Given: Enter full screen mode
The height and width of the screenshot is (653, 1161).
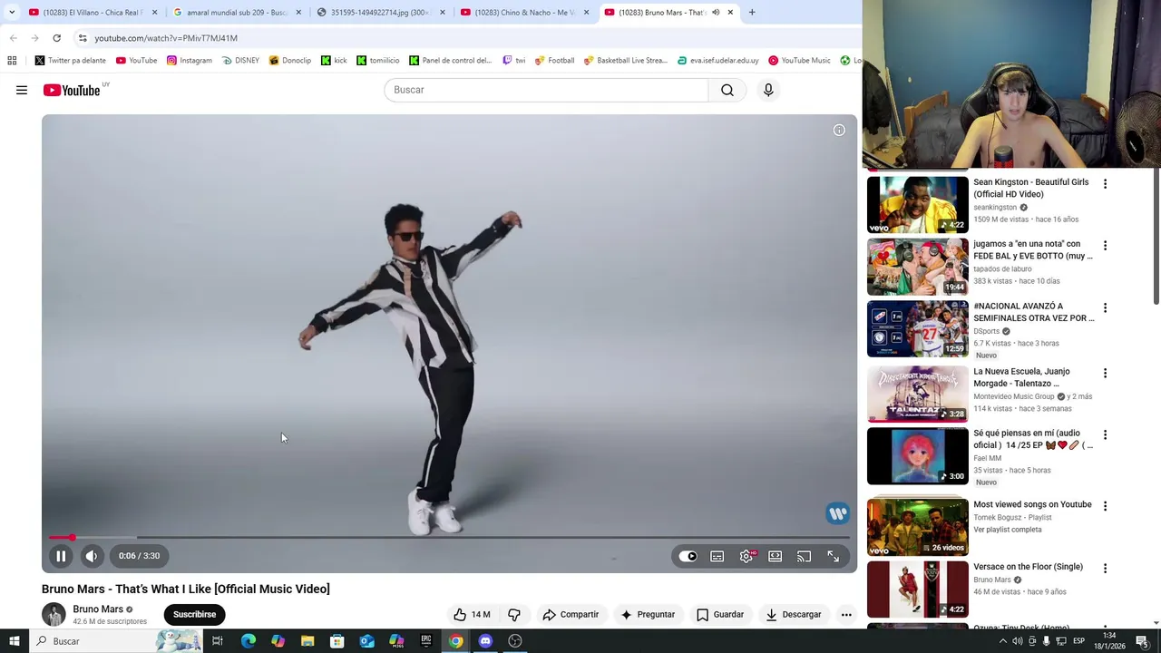Looking at the screenshot, I should pyautogui.click(x=834, y=556).
